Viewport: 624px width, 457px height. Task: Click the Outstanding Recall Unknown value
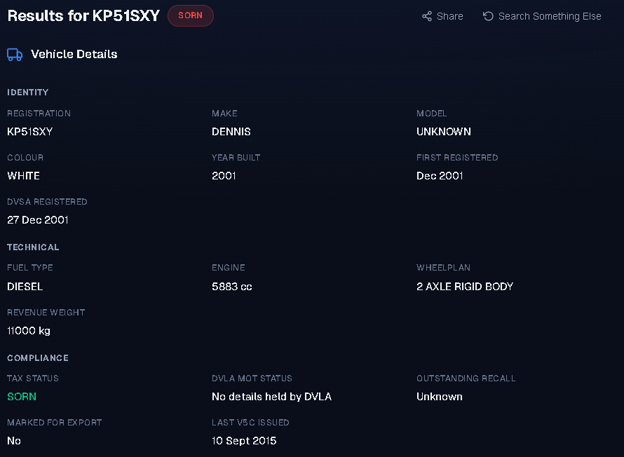click(440, 397)
